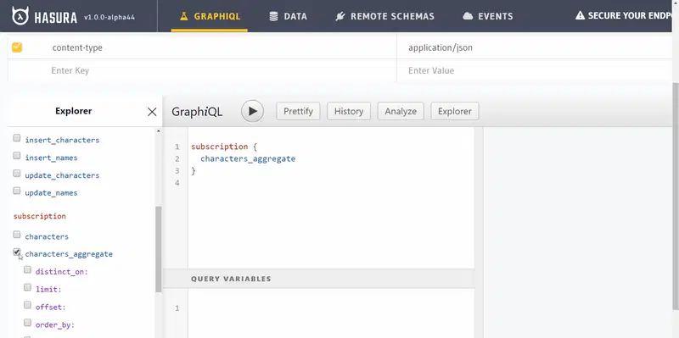
Task: Uncheck the characters_aggregate checkbox
Action: 16,252
